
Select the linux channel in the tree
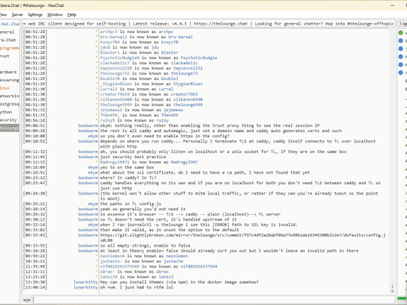tap(5, 88)
